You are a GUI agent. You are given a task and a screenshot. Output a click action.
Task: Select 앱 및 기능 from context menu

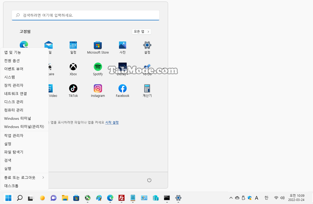point(24,52)
